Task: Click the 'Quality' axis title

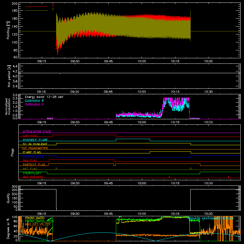Action: (8, 198)
